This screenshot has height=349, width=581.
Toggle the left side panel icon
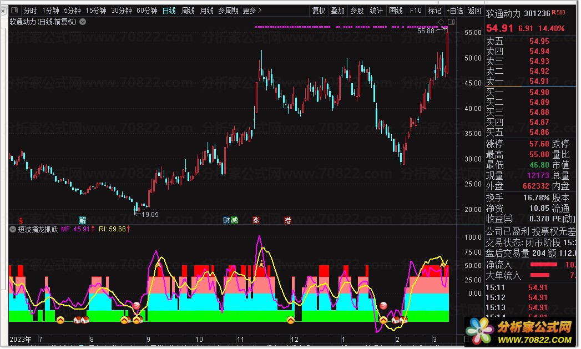15,11
